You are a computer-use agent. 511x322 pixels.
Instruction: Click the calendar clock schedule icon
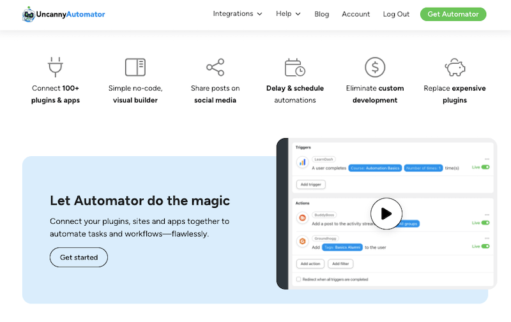click(295, 68)
